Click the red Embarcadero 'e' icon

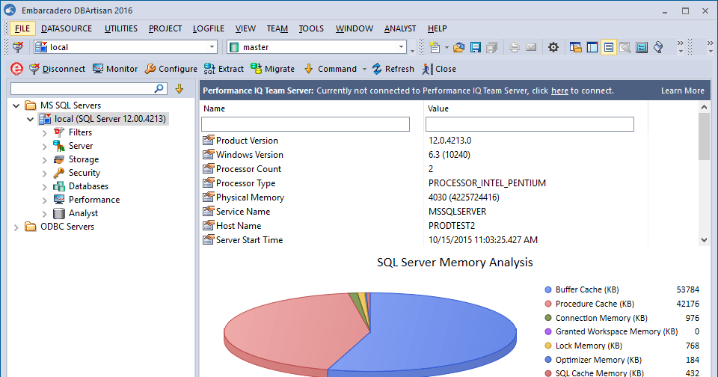tap(16, 69)
